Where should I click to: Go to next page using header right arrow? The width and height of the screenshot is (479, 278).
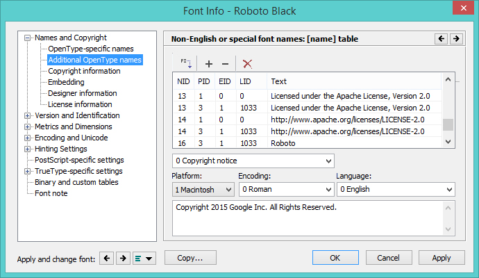tap(456, 39)
